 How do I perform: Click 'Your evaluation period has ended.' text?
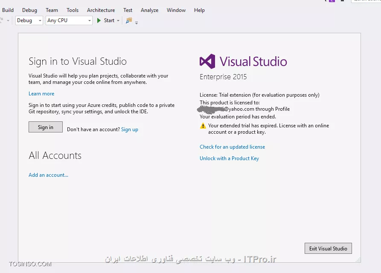pos(238,117)
